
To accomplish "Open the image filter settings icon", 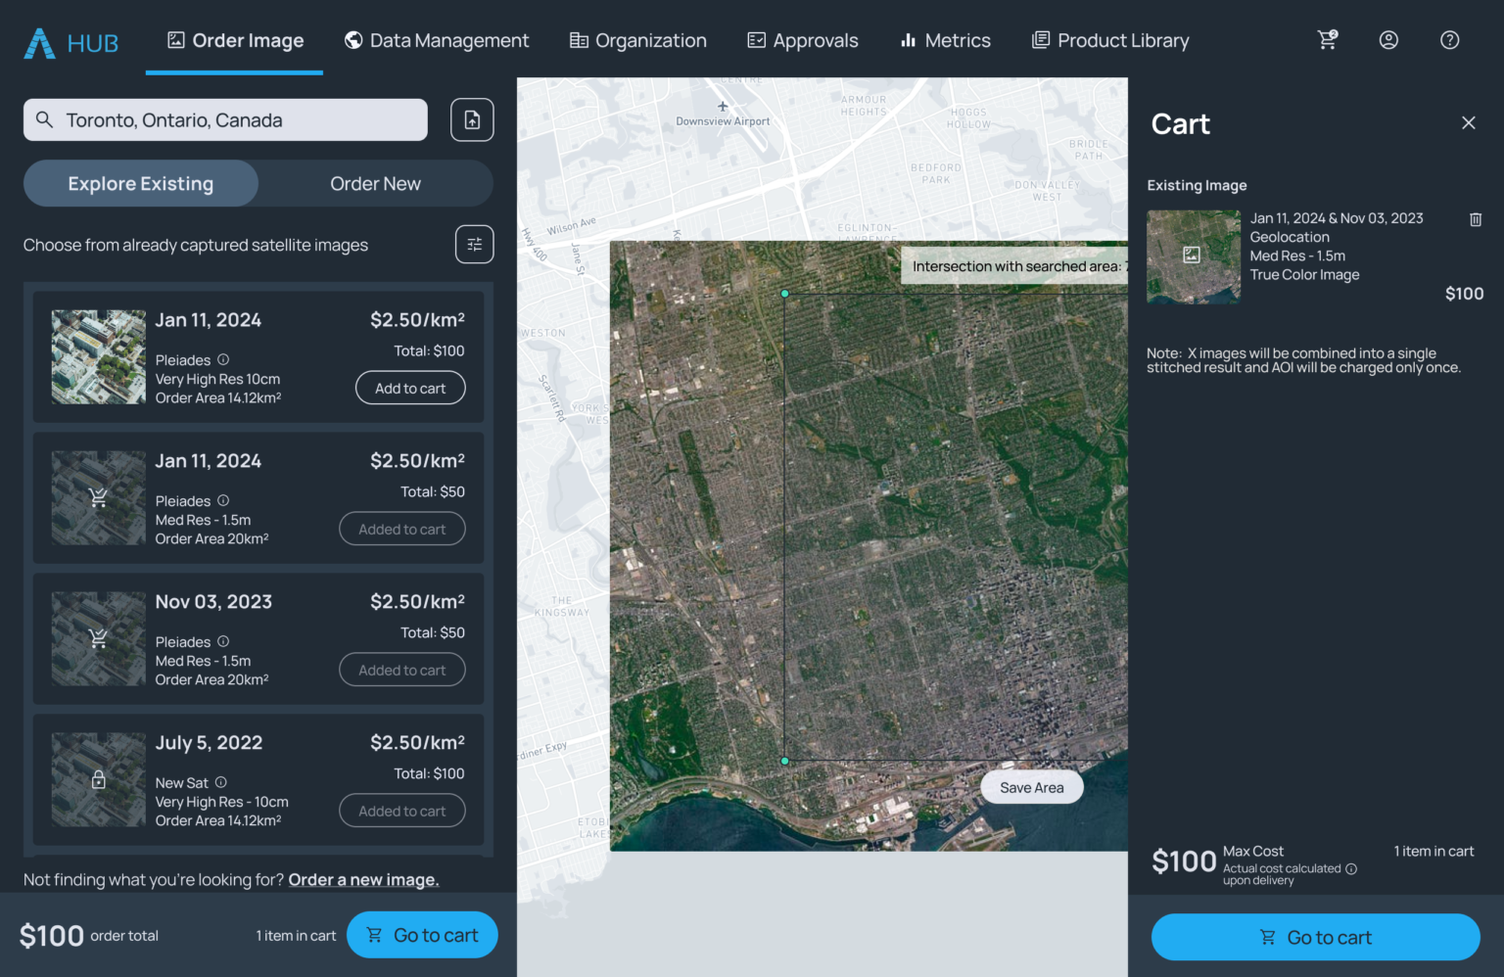I will pyautogui.click(x=474, y=244).
